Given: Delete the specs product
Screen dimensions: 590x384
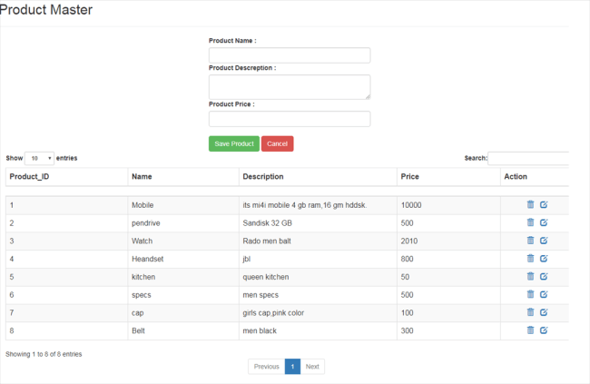Looking at the screenshot, I should (x=530, y=294).
